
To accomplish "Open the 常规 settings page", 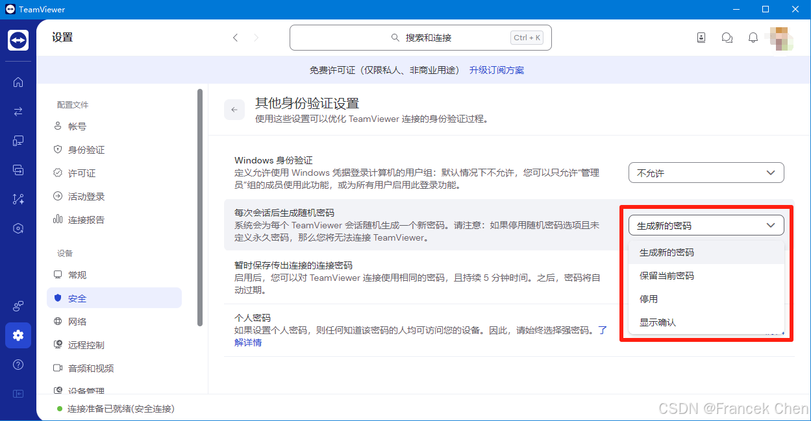I will 114,275.
